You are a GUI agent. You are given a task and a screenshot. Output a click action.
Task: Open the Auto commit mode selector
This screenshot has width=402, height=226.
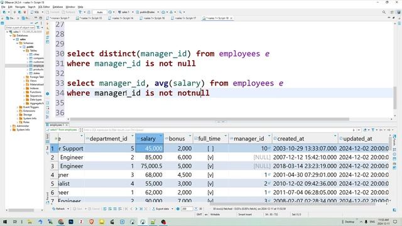tap(100, 12)
